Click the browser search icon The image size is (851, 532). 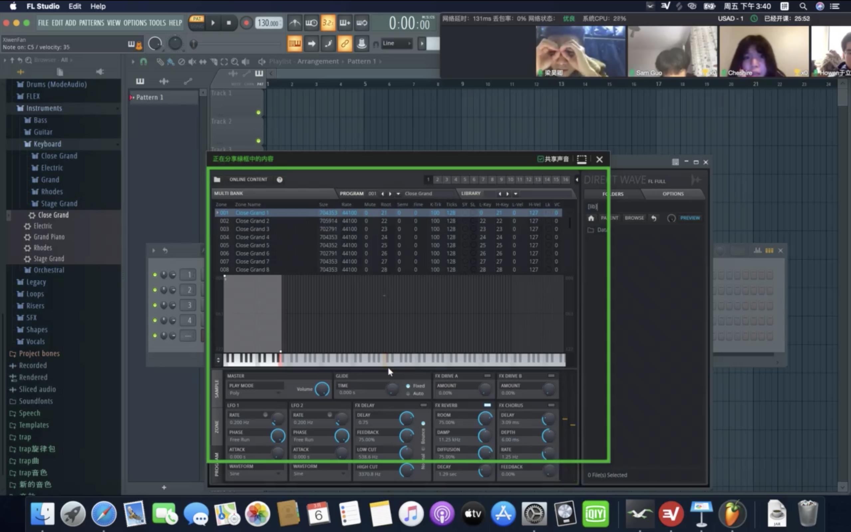coord(29,60)
